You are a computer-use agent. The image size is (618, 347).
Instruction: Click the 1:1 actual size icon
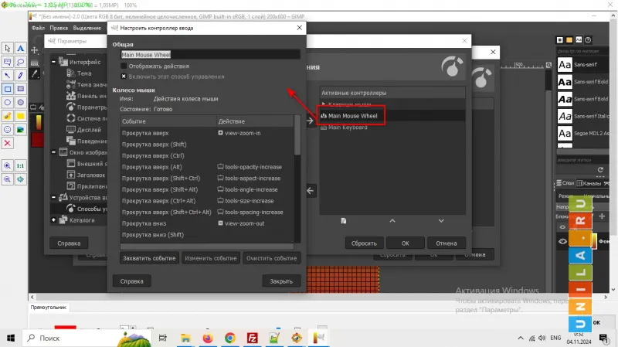tap(21, 165)
